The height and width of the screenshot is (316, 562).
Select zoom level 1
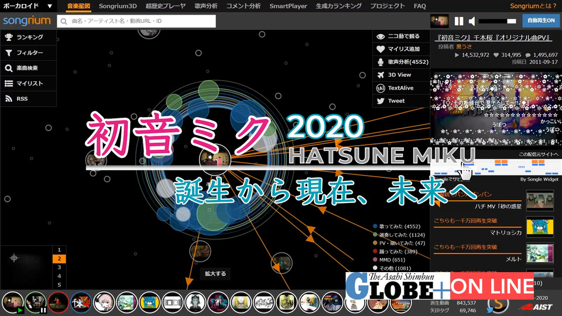pos(59,250)
